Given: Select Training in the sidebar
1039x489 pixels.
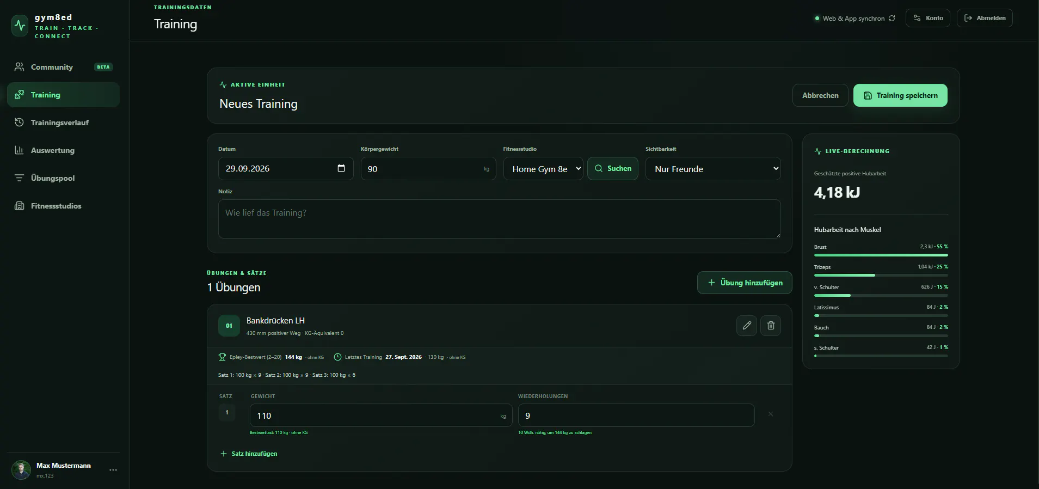Looking at the screenshot, I should point(63,95).
